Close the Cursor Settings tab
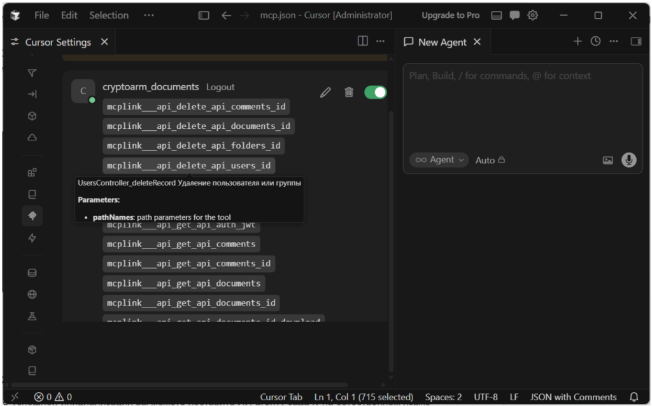Image resolution: width=652 pixels, height=406 pixels. [104, 41]
